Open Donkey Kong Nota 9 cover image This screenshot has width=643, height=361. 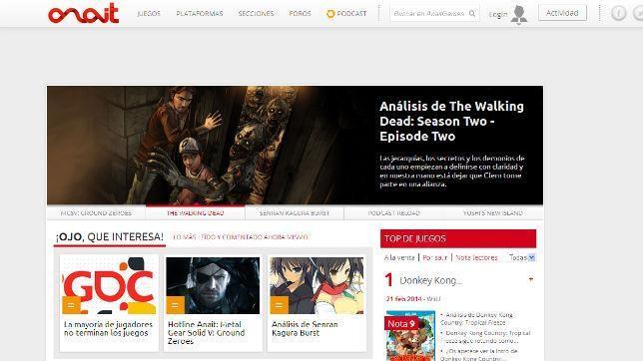[410, 336]
